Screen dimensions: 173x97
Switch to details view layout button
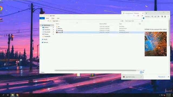(x=141, y=72)
